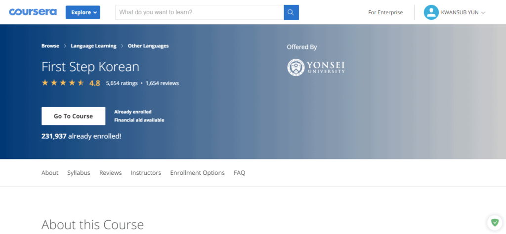Click the '1,654 reviews' text
The height and width of the screenshot is (234, 506).
coord(162,83)
